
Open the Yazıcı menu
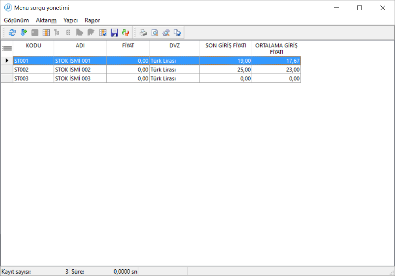pyautogui.click(x=71, y=20)
